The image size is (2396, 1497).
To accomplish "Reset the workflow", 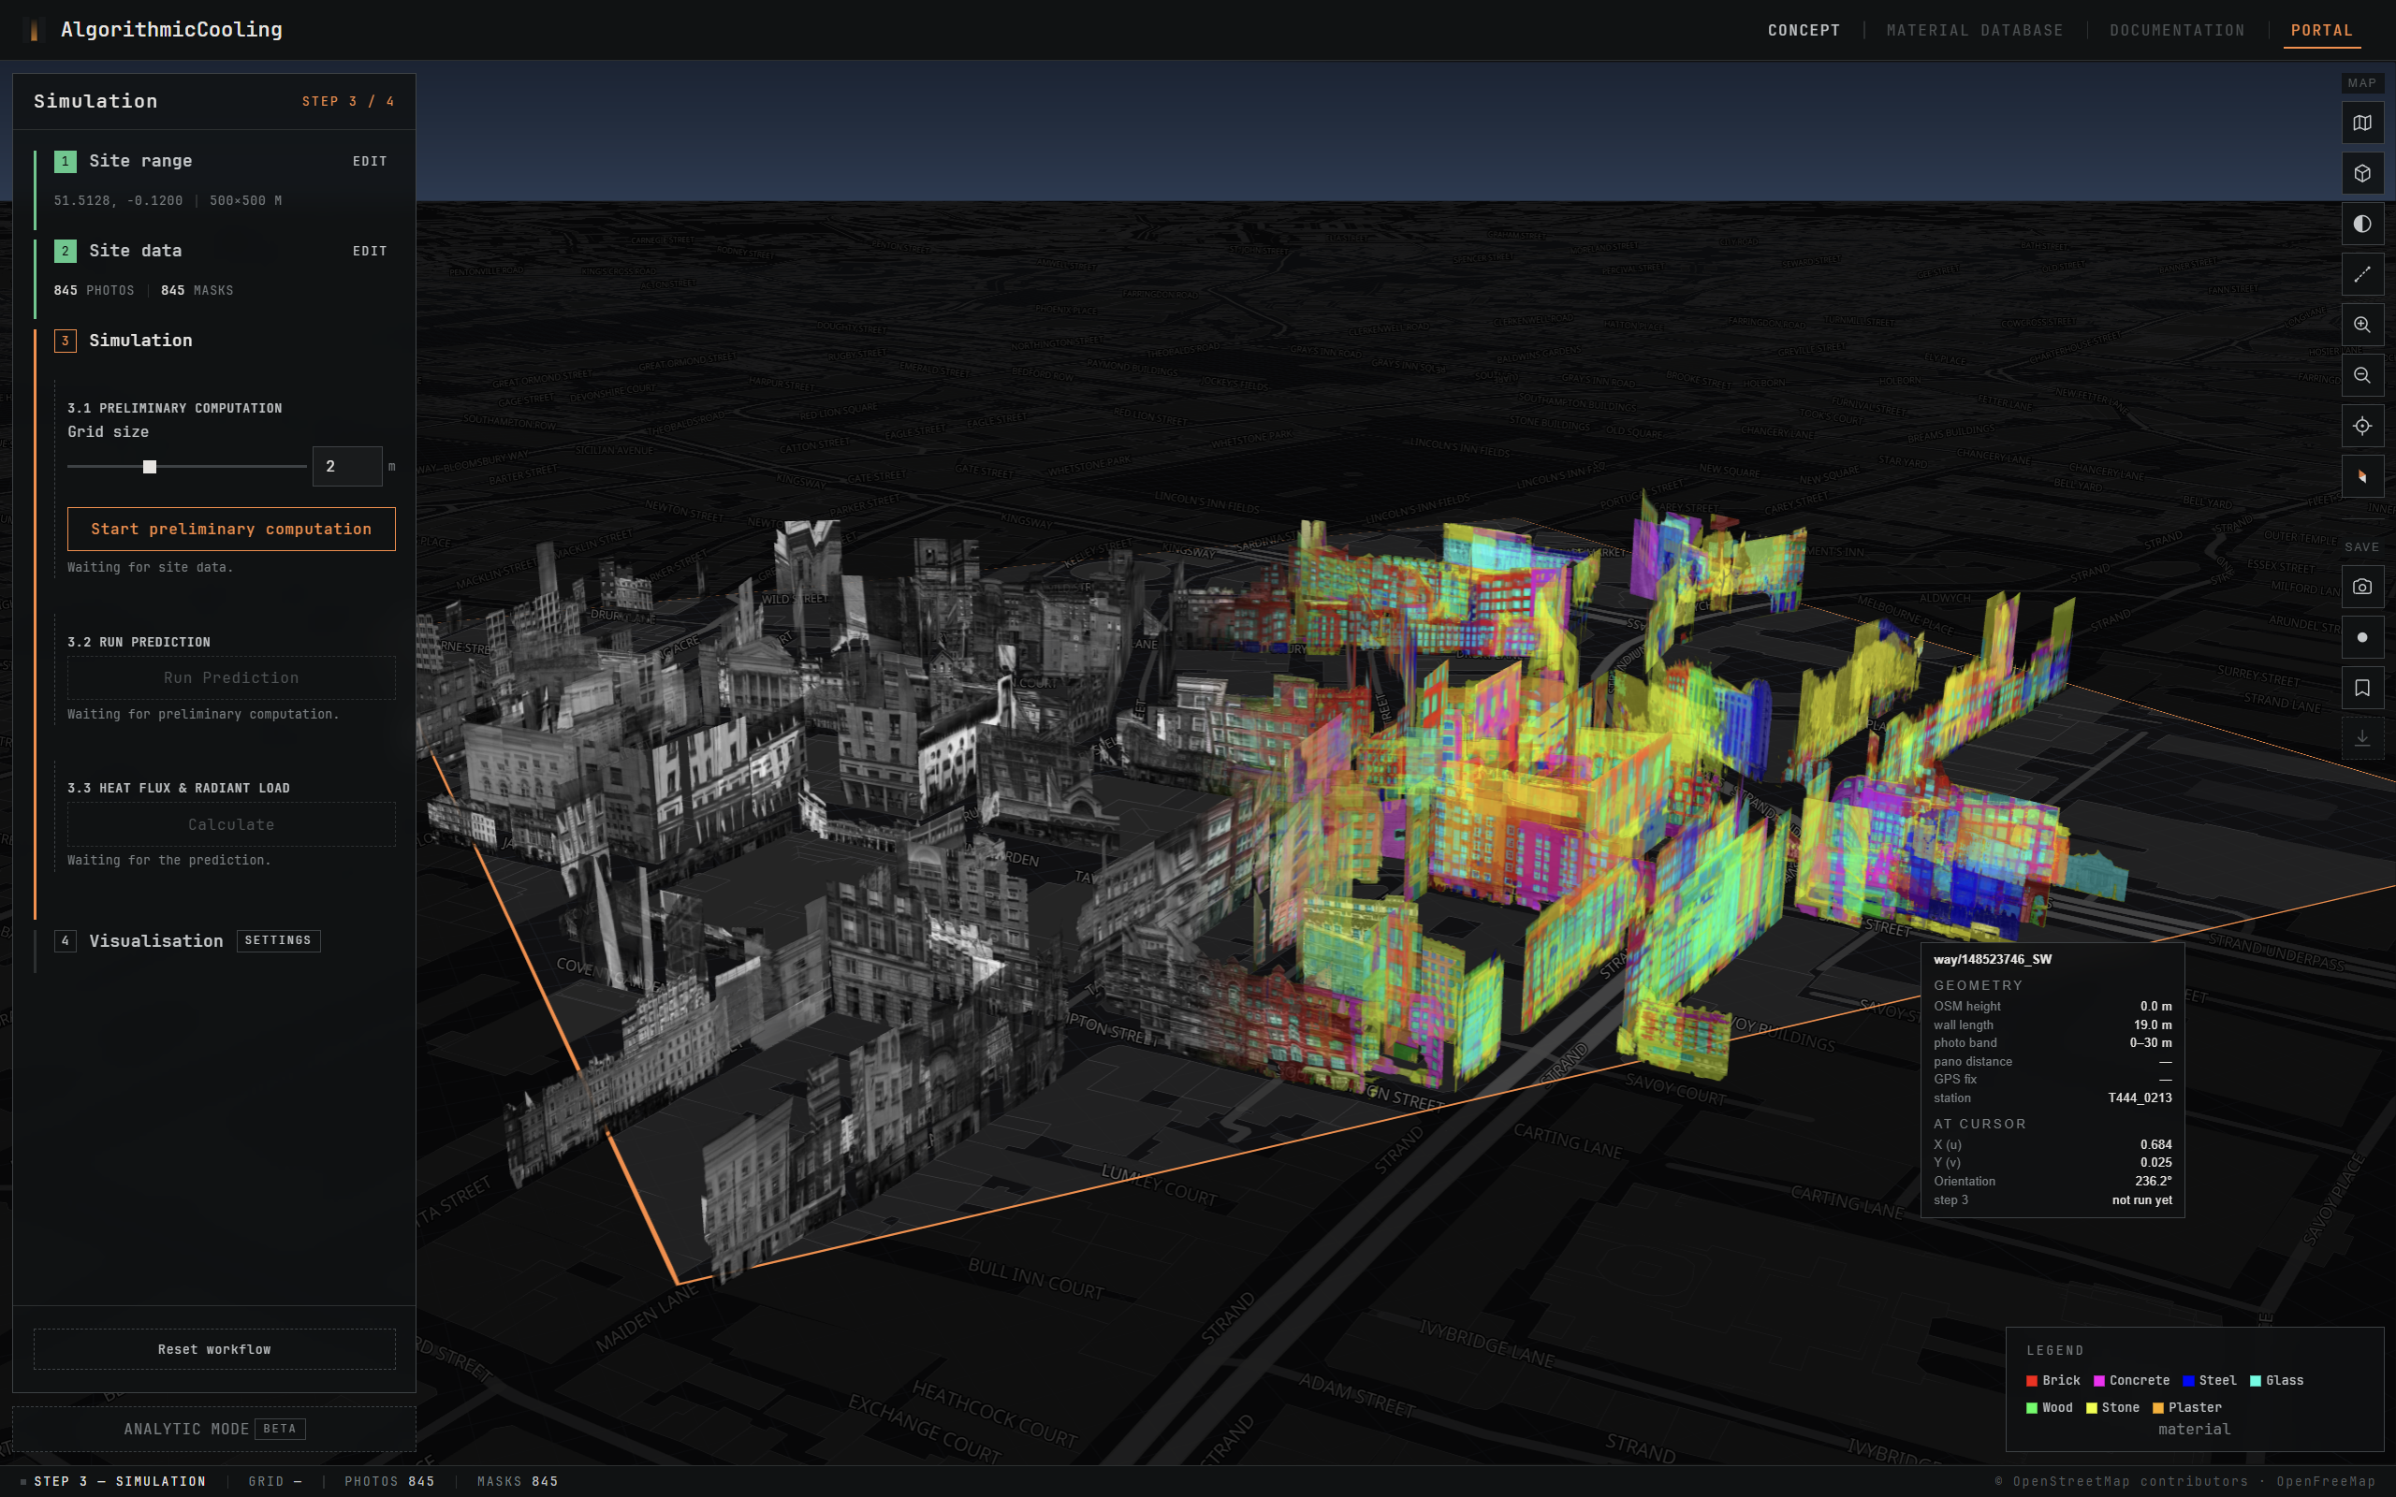I will point(213,1348).
